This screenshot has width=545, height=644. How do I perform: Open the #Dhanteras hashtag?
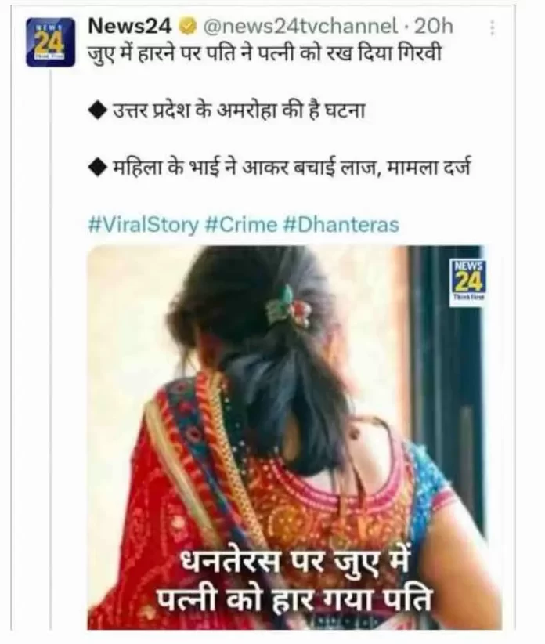[341, 225]
